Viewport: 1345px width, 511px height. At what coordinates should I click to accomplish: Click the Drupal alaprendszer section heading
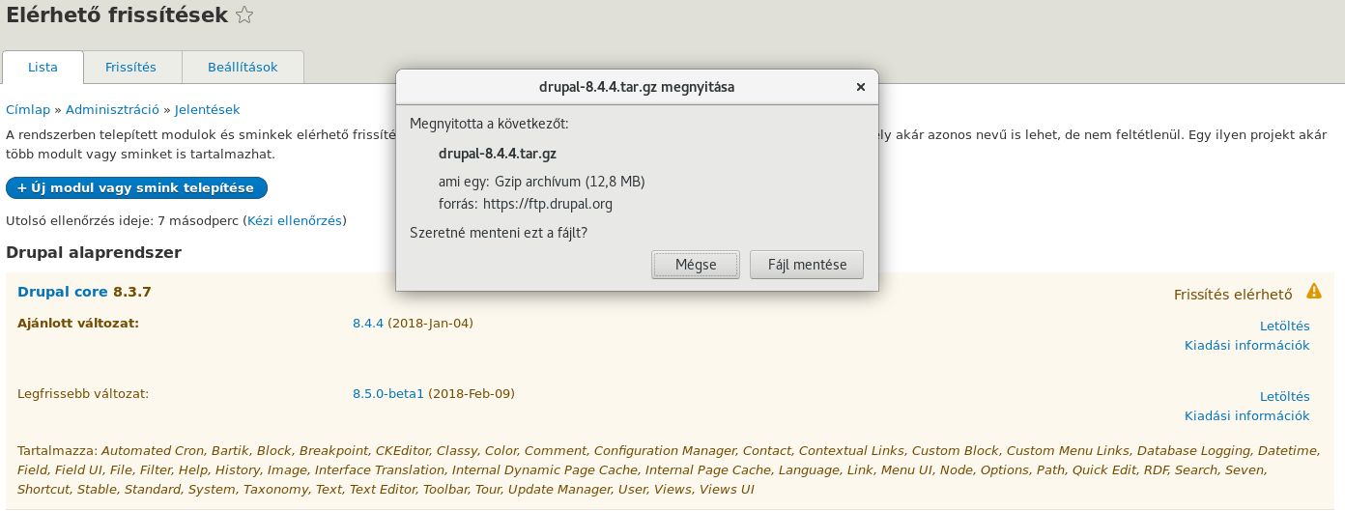click(x=94, y=253)
